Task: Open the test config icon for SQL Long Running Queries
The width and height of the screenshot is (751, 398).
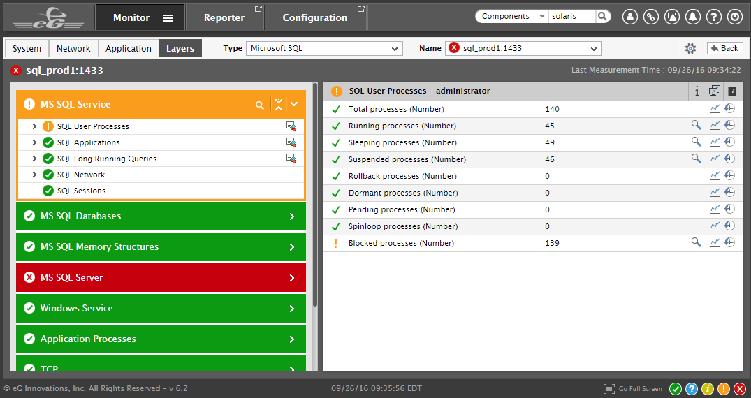Action: pos(291,159)
